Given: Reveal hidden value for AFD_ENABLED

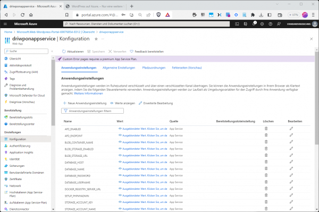Looking at the screenshot, I should click(142, 129).
